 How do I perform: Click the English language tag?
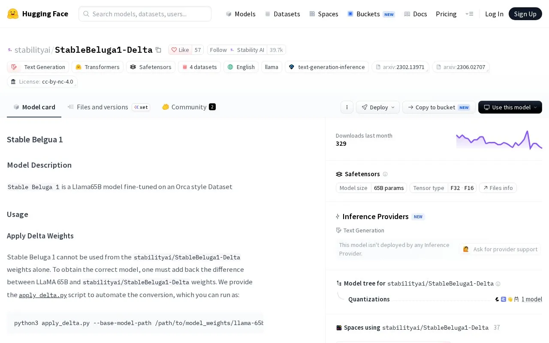tap(241, 67)
